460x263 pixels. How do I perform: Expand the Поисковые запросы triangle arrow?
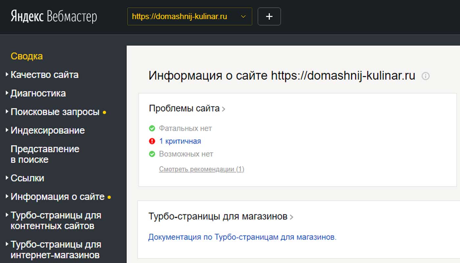(7, 112)
